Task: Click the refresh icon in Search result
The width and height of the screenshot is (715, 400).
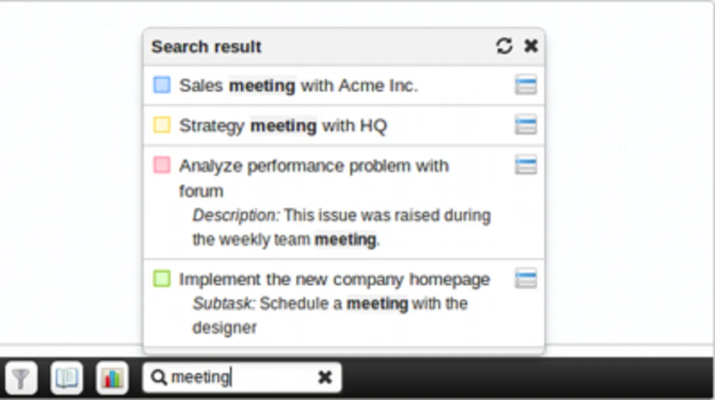Action: (x=504, y=46)
